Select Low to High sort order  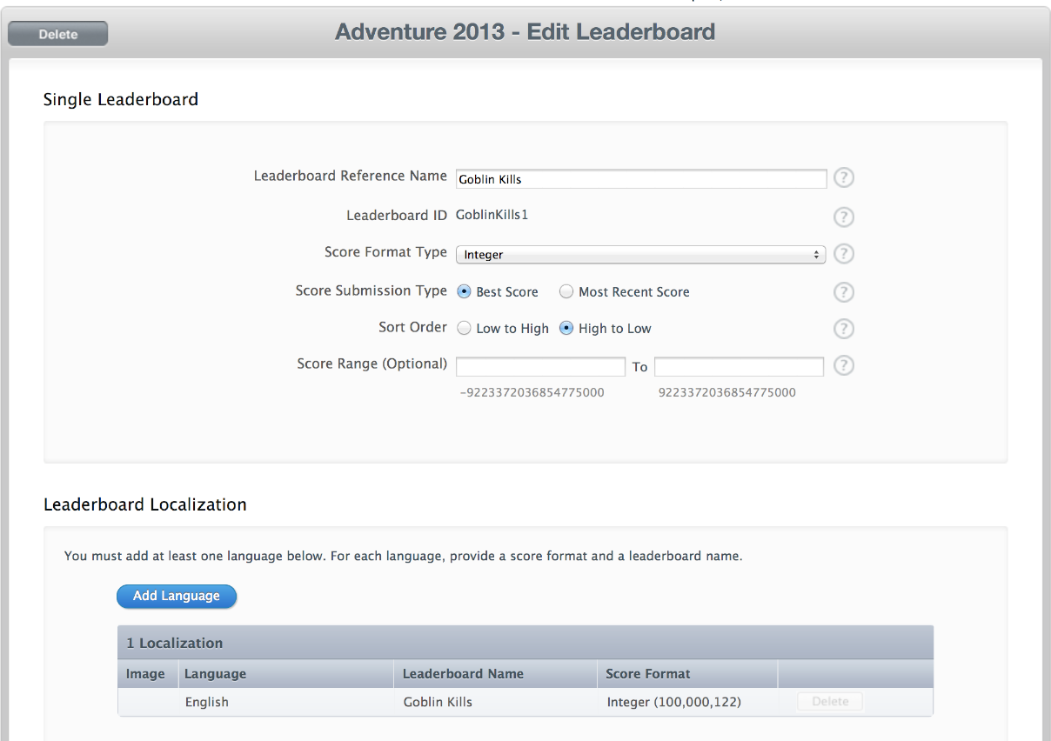465,329
